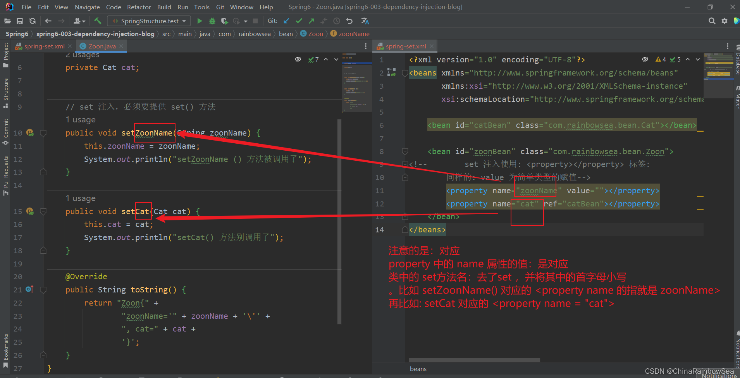Screen dimensions: 740x378
Task: Run with coverage shield icon
Action: pos(224,21)
